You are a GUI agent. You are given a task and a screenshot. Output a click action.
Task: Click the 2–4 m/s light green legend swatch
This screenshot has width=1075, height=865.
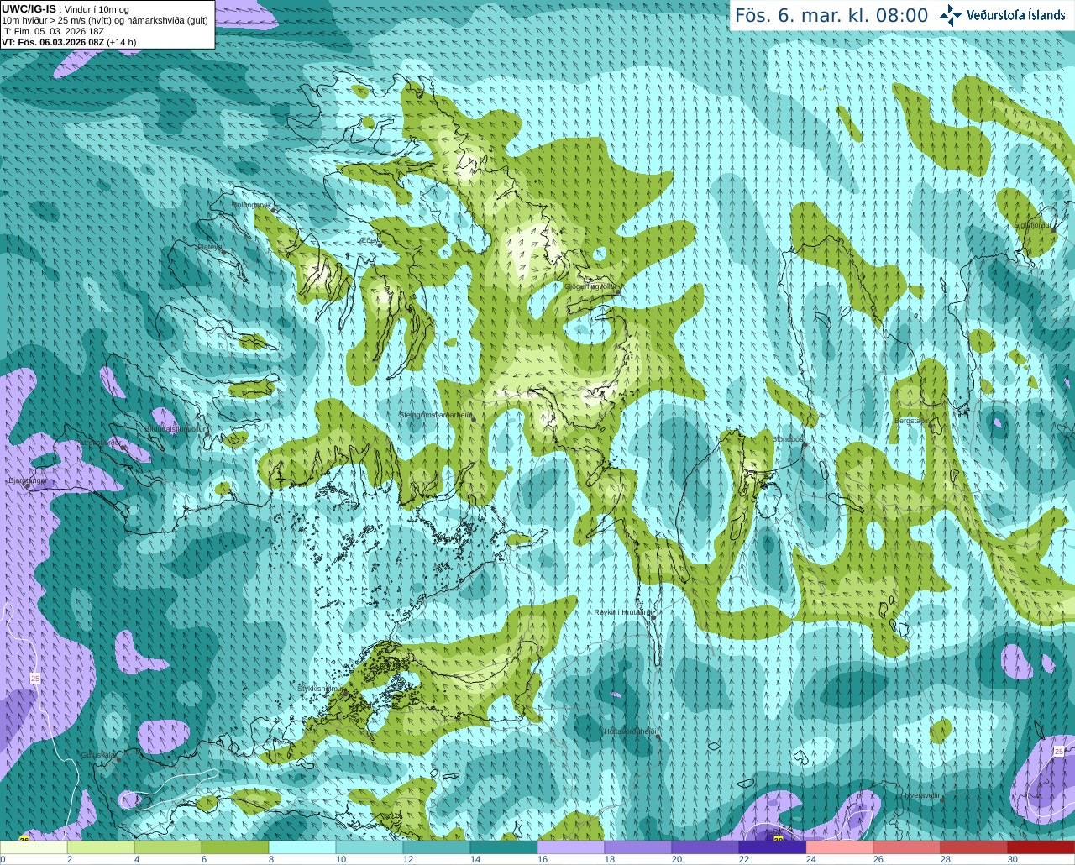[x=101, y=847]
